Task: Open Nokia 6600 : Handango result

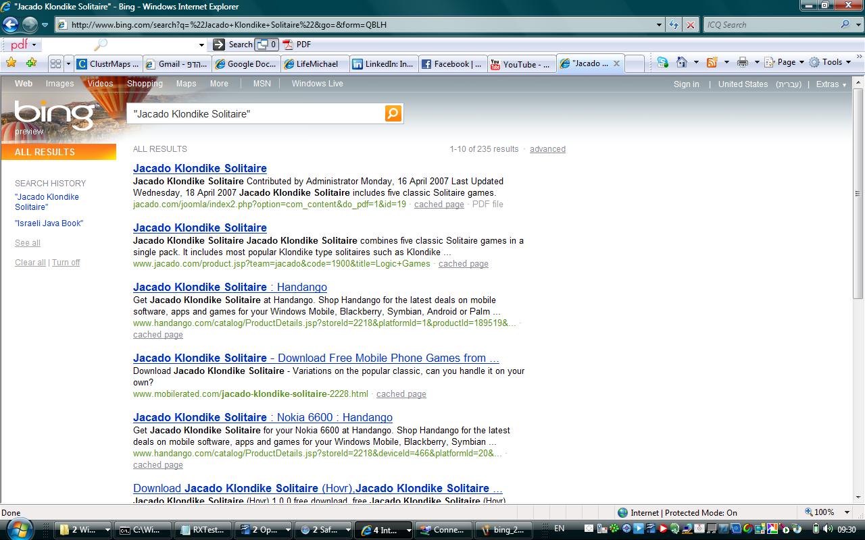Action: pyautogui.click(x=263, y=417)
